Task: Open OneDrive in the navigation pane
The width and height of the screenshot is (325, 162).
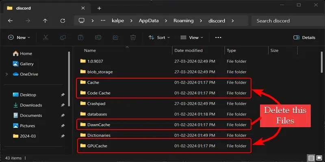Action: click(x=25, y=74)
